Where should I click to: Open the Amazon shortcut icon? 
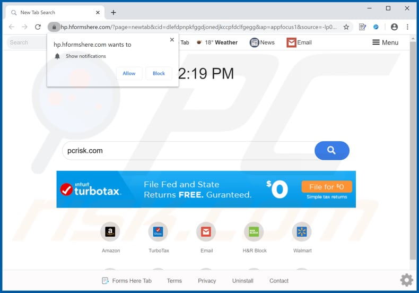pyautogui.click(x=110, y=231)
